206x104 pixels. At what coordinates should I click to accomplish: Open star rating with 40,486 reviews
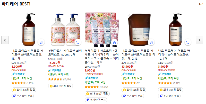(55, 79)
